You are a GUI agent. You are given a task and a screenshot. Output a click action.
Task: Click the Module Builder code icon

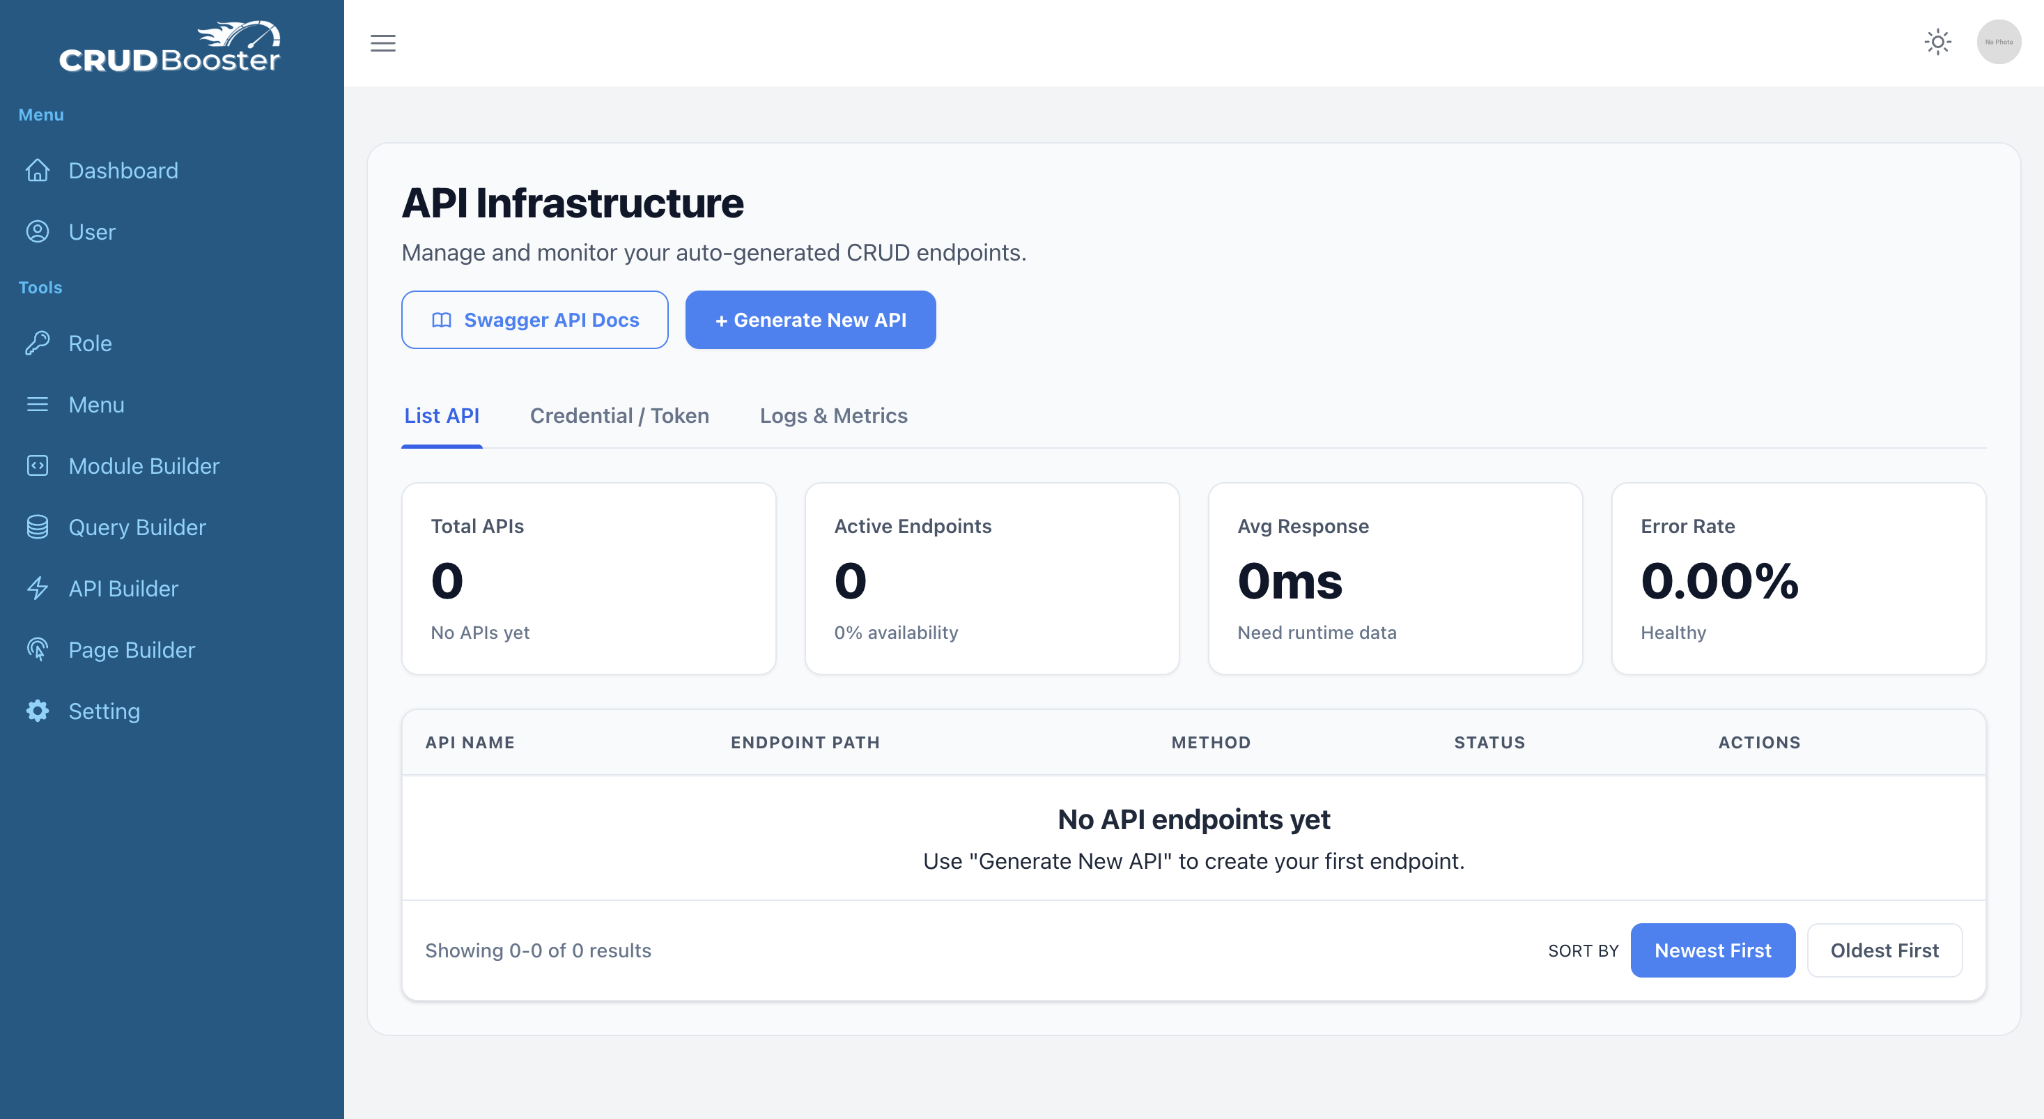[38, 466]
